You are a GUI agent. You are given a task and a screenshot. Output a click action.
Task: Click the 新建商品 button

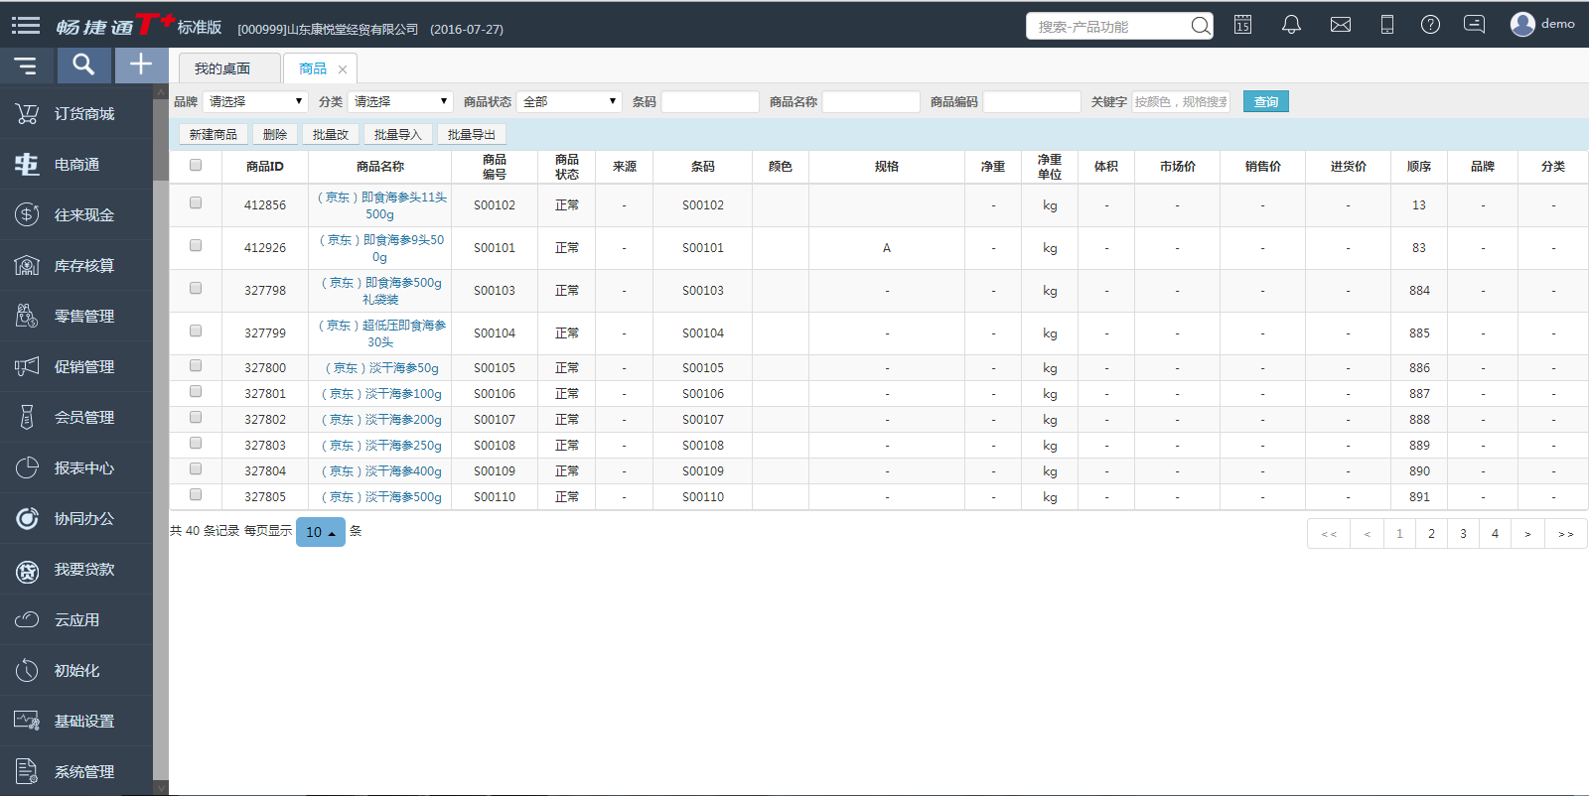pyautogui.click(x=213, y=135)
